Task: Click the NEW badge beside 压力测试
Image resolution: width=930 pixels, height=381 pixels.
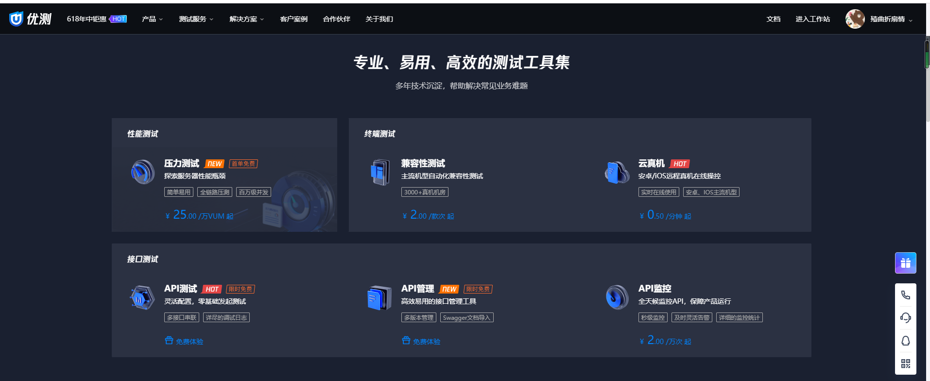Action: 214,164
